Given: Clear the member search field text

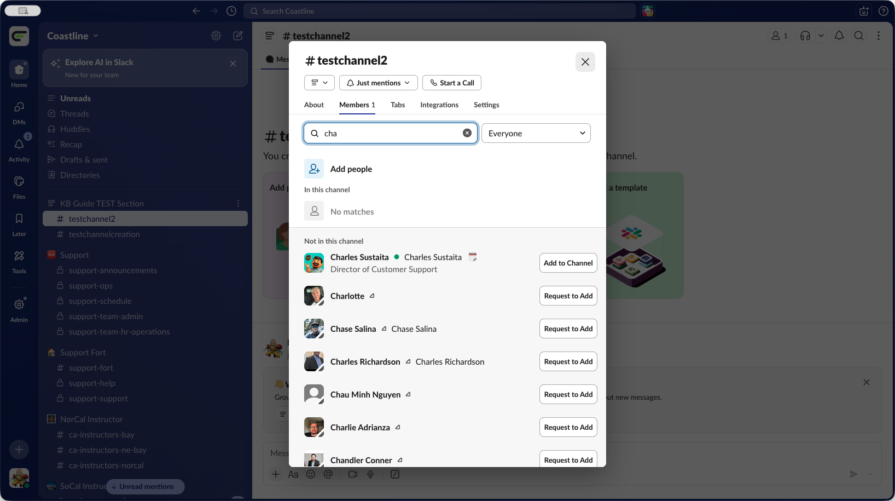Looking at the screenshot, I should click(467, 133).
